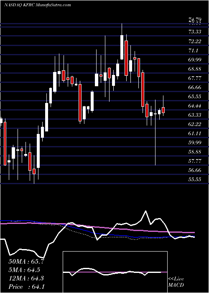Click the 73.33 price axis label
Viewport: 209px width, 293px height.
195,32
